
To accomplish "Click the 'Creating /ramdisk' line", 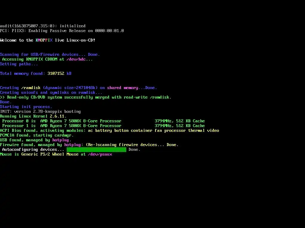I will pos(78,88).
